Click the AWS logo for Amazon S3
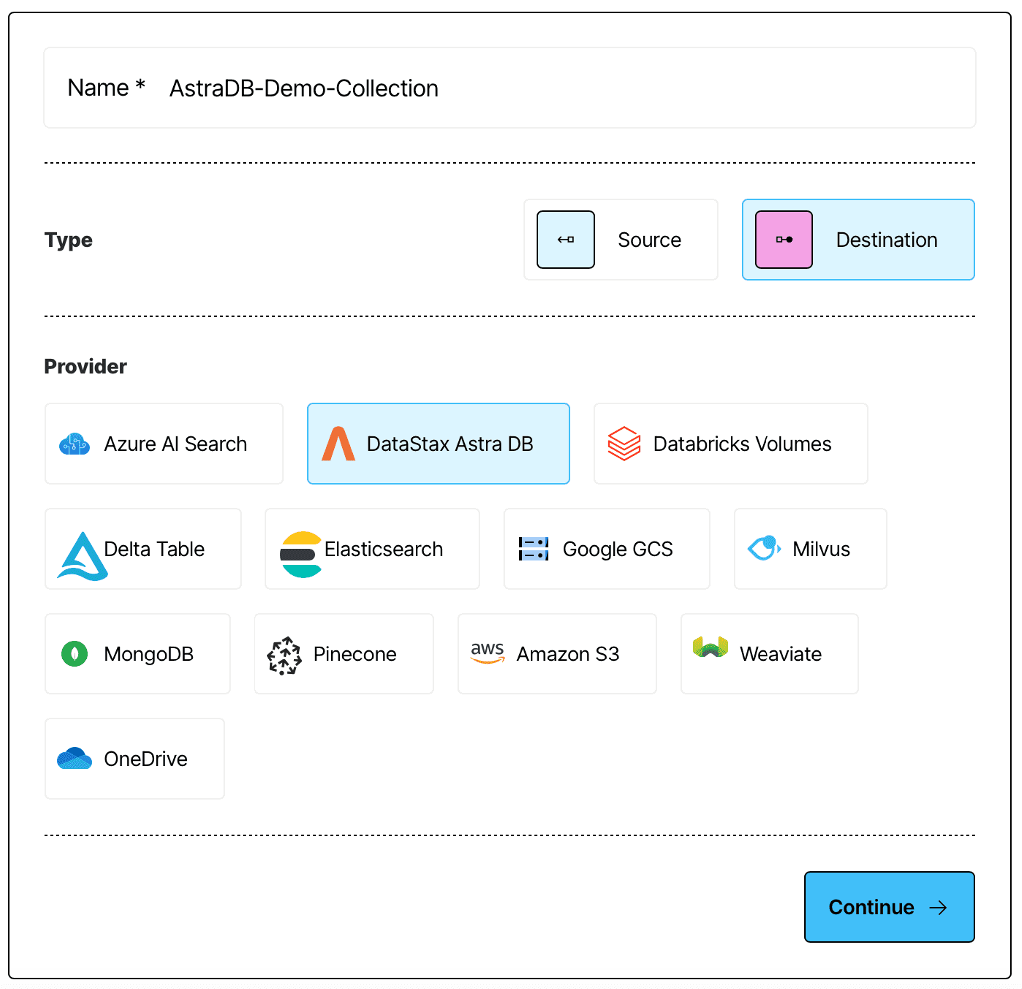 pyautogui.click(x=487, y=653)
